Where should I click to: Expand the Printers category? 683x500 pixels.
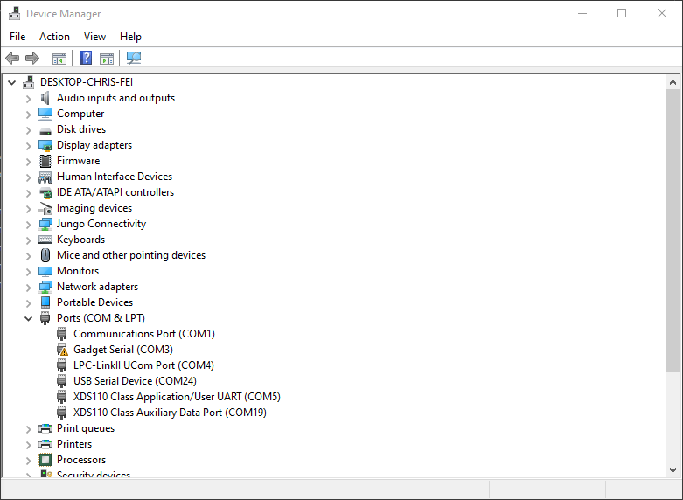pyautogui.click(x=28, y=445)
